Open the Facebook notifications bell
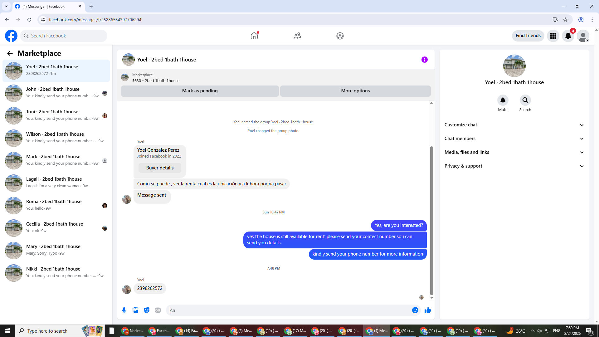The width and height of the screenshot is (599, 337). pos(568,36)
